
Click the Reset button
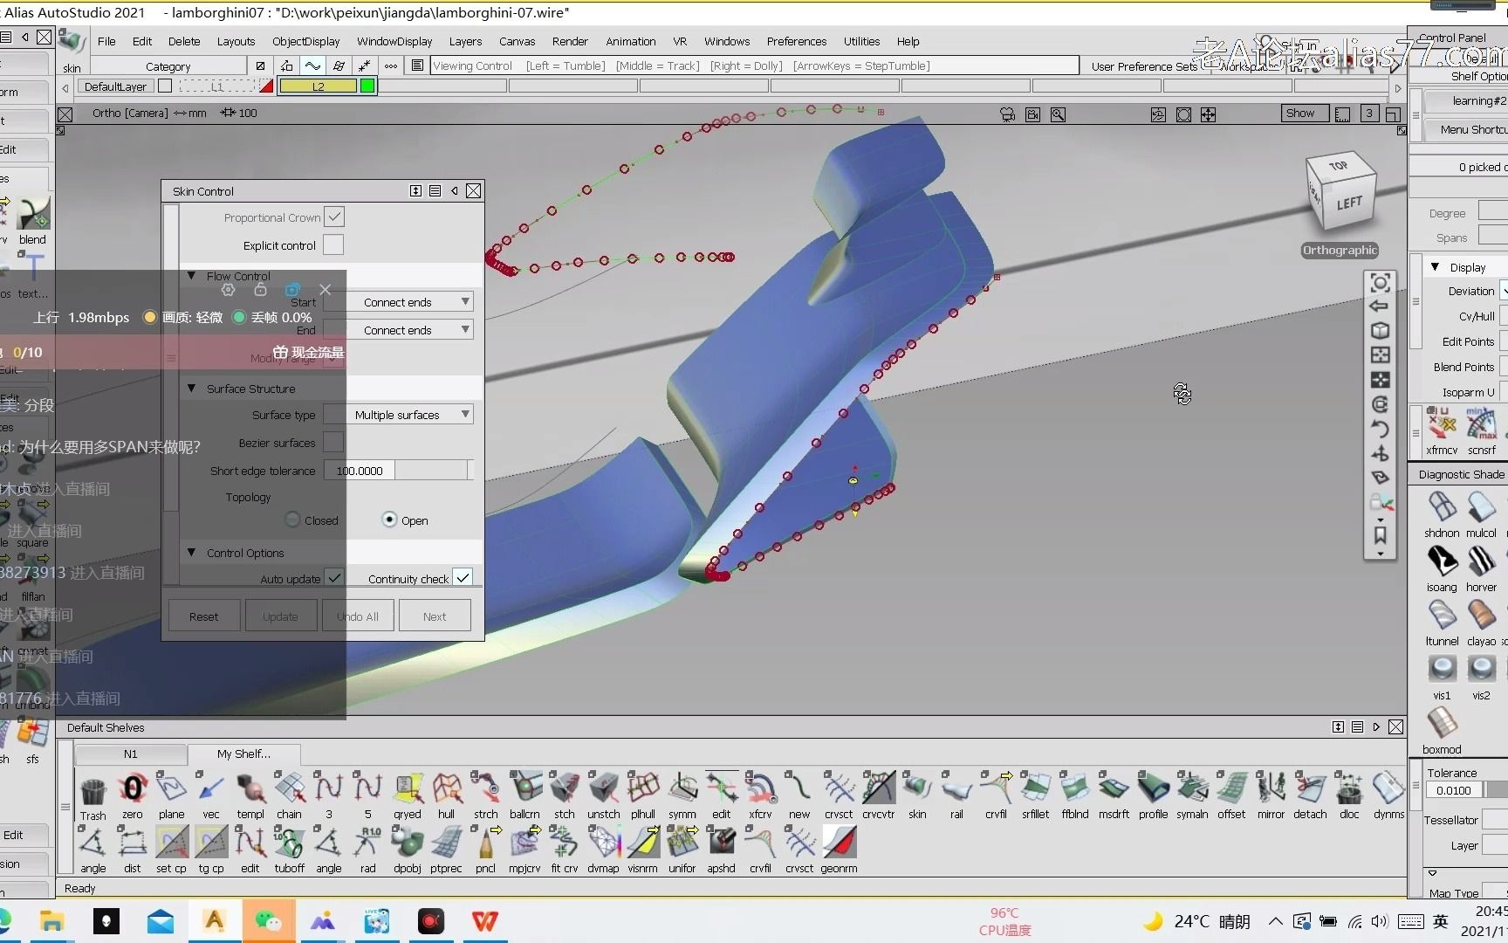click(204, 616)
